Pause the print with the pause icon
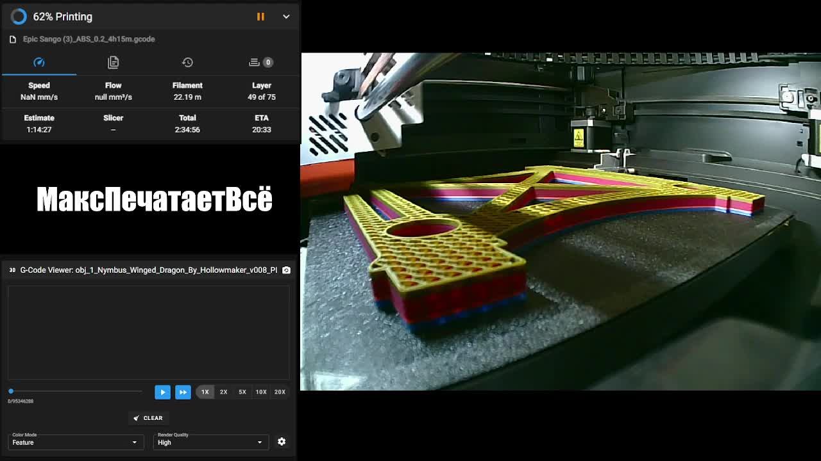821x461 pixels. [260, 17]
